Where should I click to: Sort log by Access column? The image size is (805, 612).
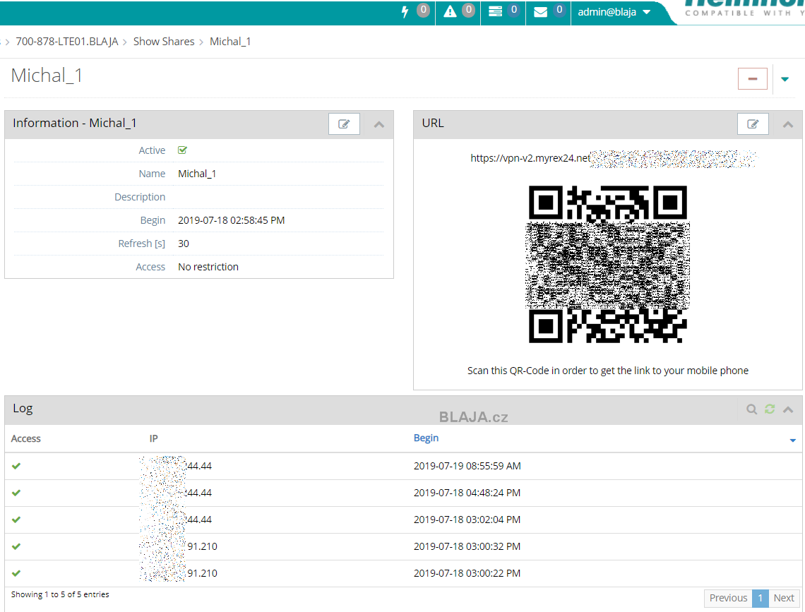coord(25,438)
